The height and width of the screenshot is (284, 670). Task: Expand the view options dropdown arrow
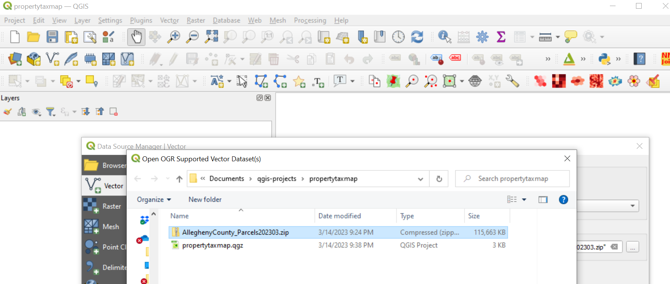click(x=524, y=199)
